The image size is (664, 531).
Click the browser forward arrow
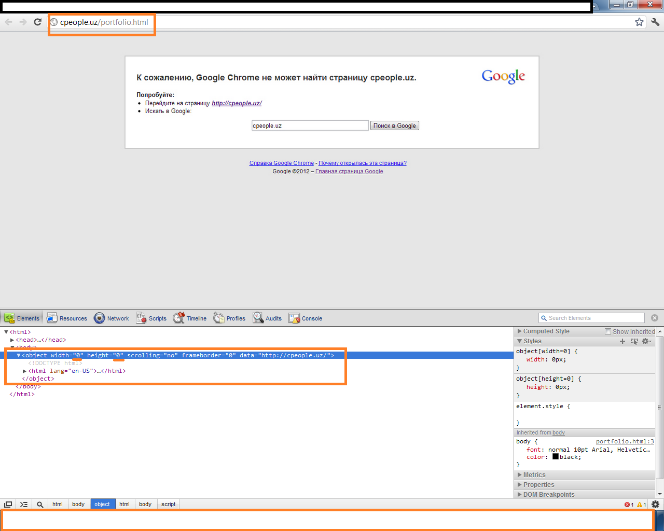(23, 22)
